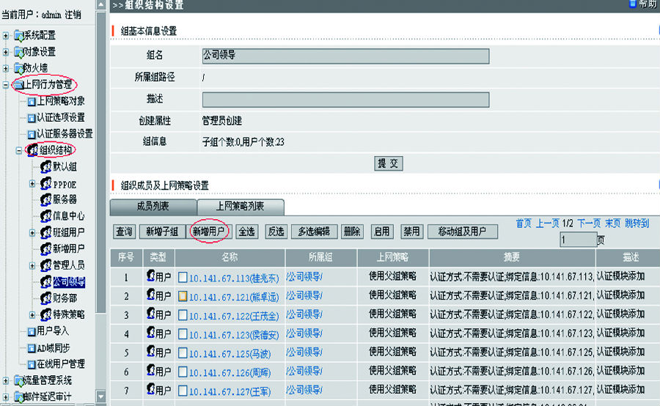Image resolution: width=660 pixels, height=406 pixels.
Task: Click the 用户导入 page icon
Action: pyautogui.click(x=31, y=331)
